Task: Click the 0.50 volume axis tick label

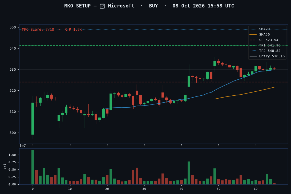Action: tap(12, 170)
